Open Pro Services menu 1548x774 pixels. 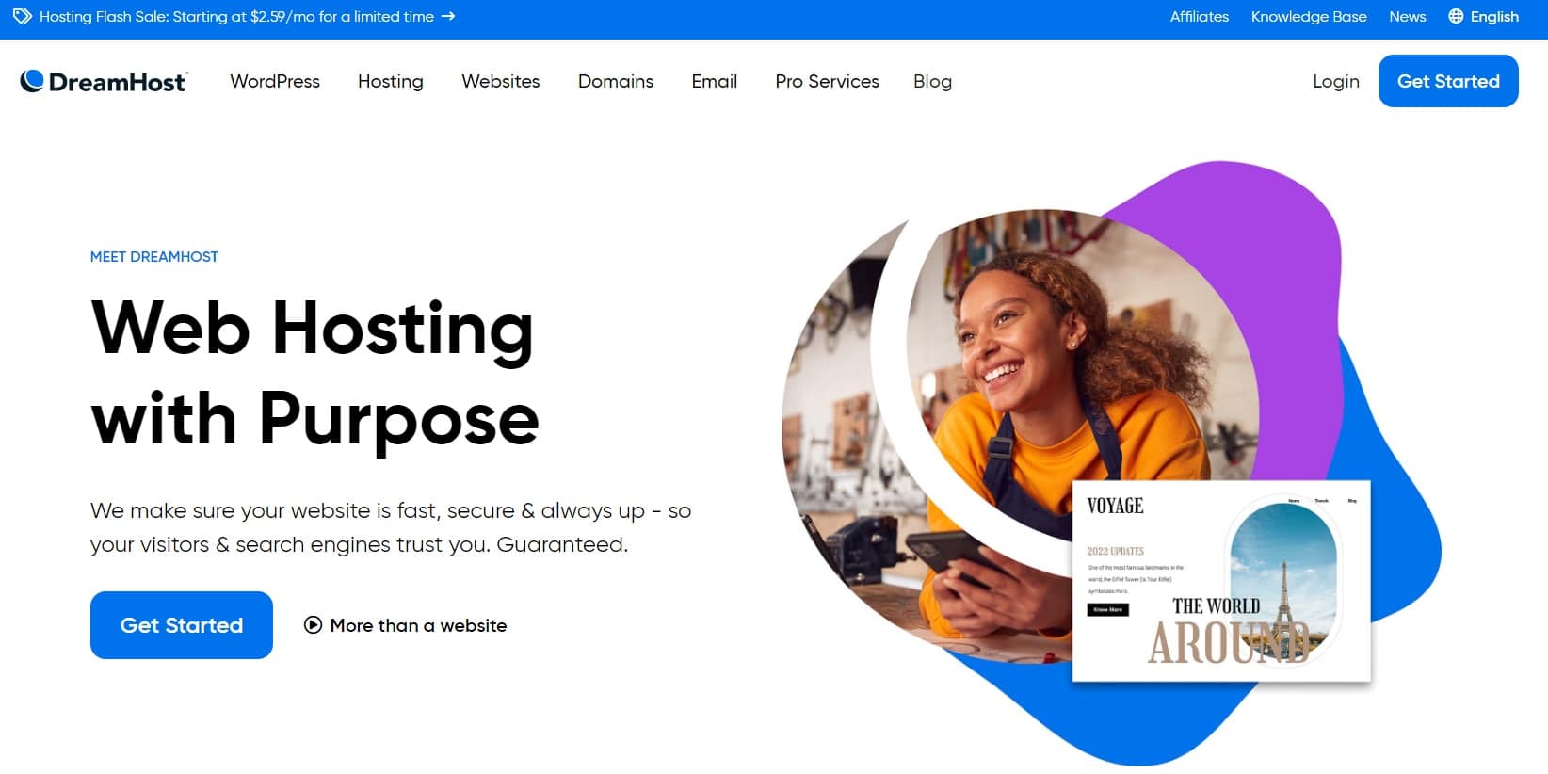point(828,81)
